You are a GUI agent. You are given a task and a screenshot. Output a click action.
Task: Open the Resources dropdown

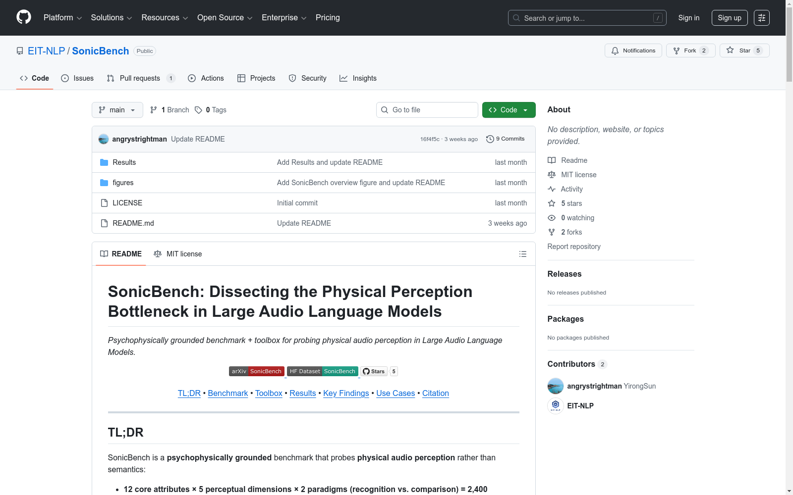[165, 18]
